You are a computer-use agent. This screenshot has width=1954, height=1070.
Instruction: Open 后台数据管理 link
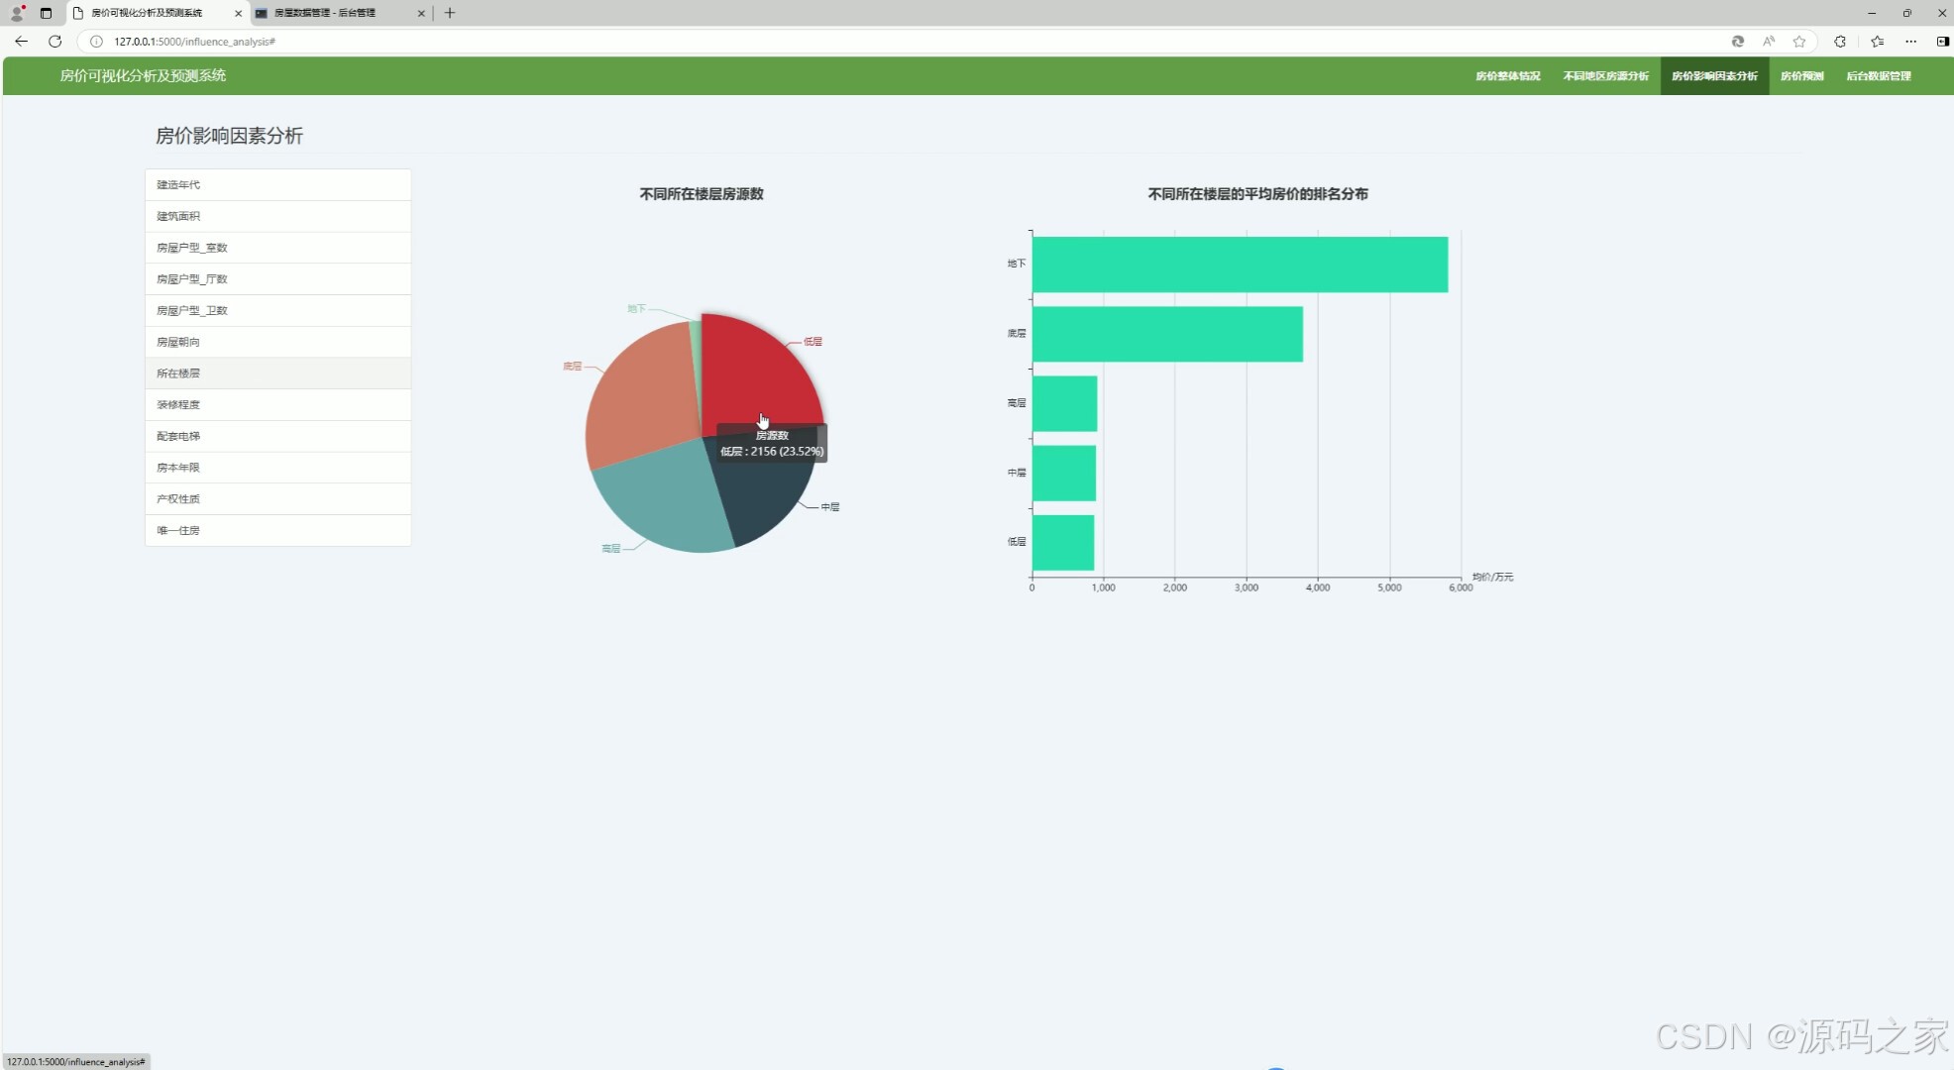tap(1878, 76)
